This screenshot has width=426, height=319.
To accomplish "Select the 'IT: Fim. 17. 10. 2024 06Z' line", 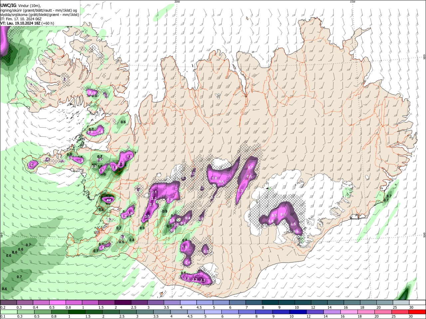I will coord(21,19).
